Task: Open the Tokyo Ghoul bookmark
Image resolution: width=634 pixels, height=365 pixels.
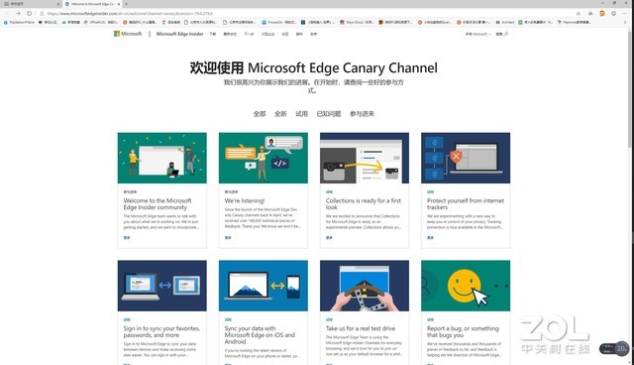Action: point(357,22)
